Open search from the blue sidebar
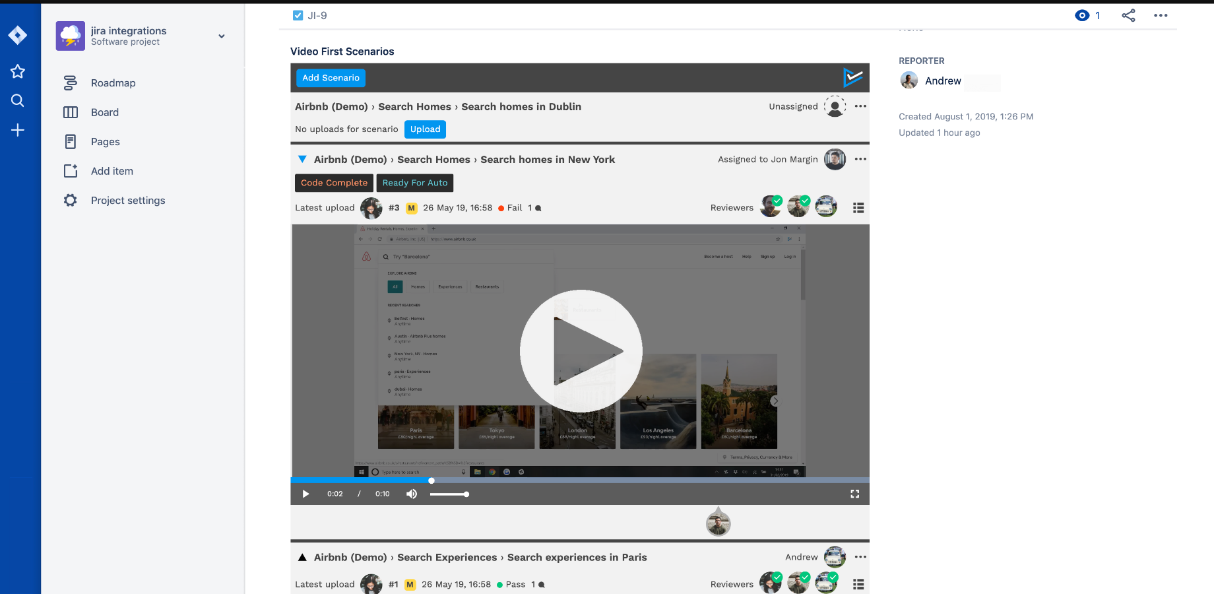 pyautogui.click(x=18, y=100)
